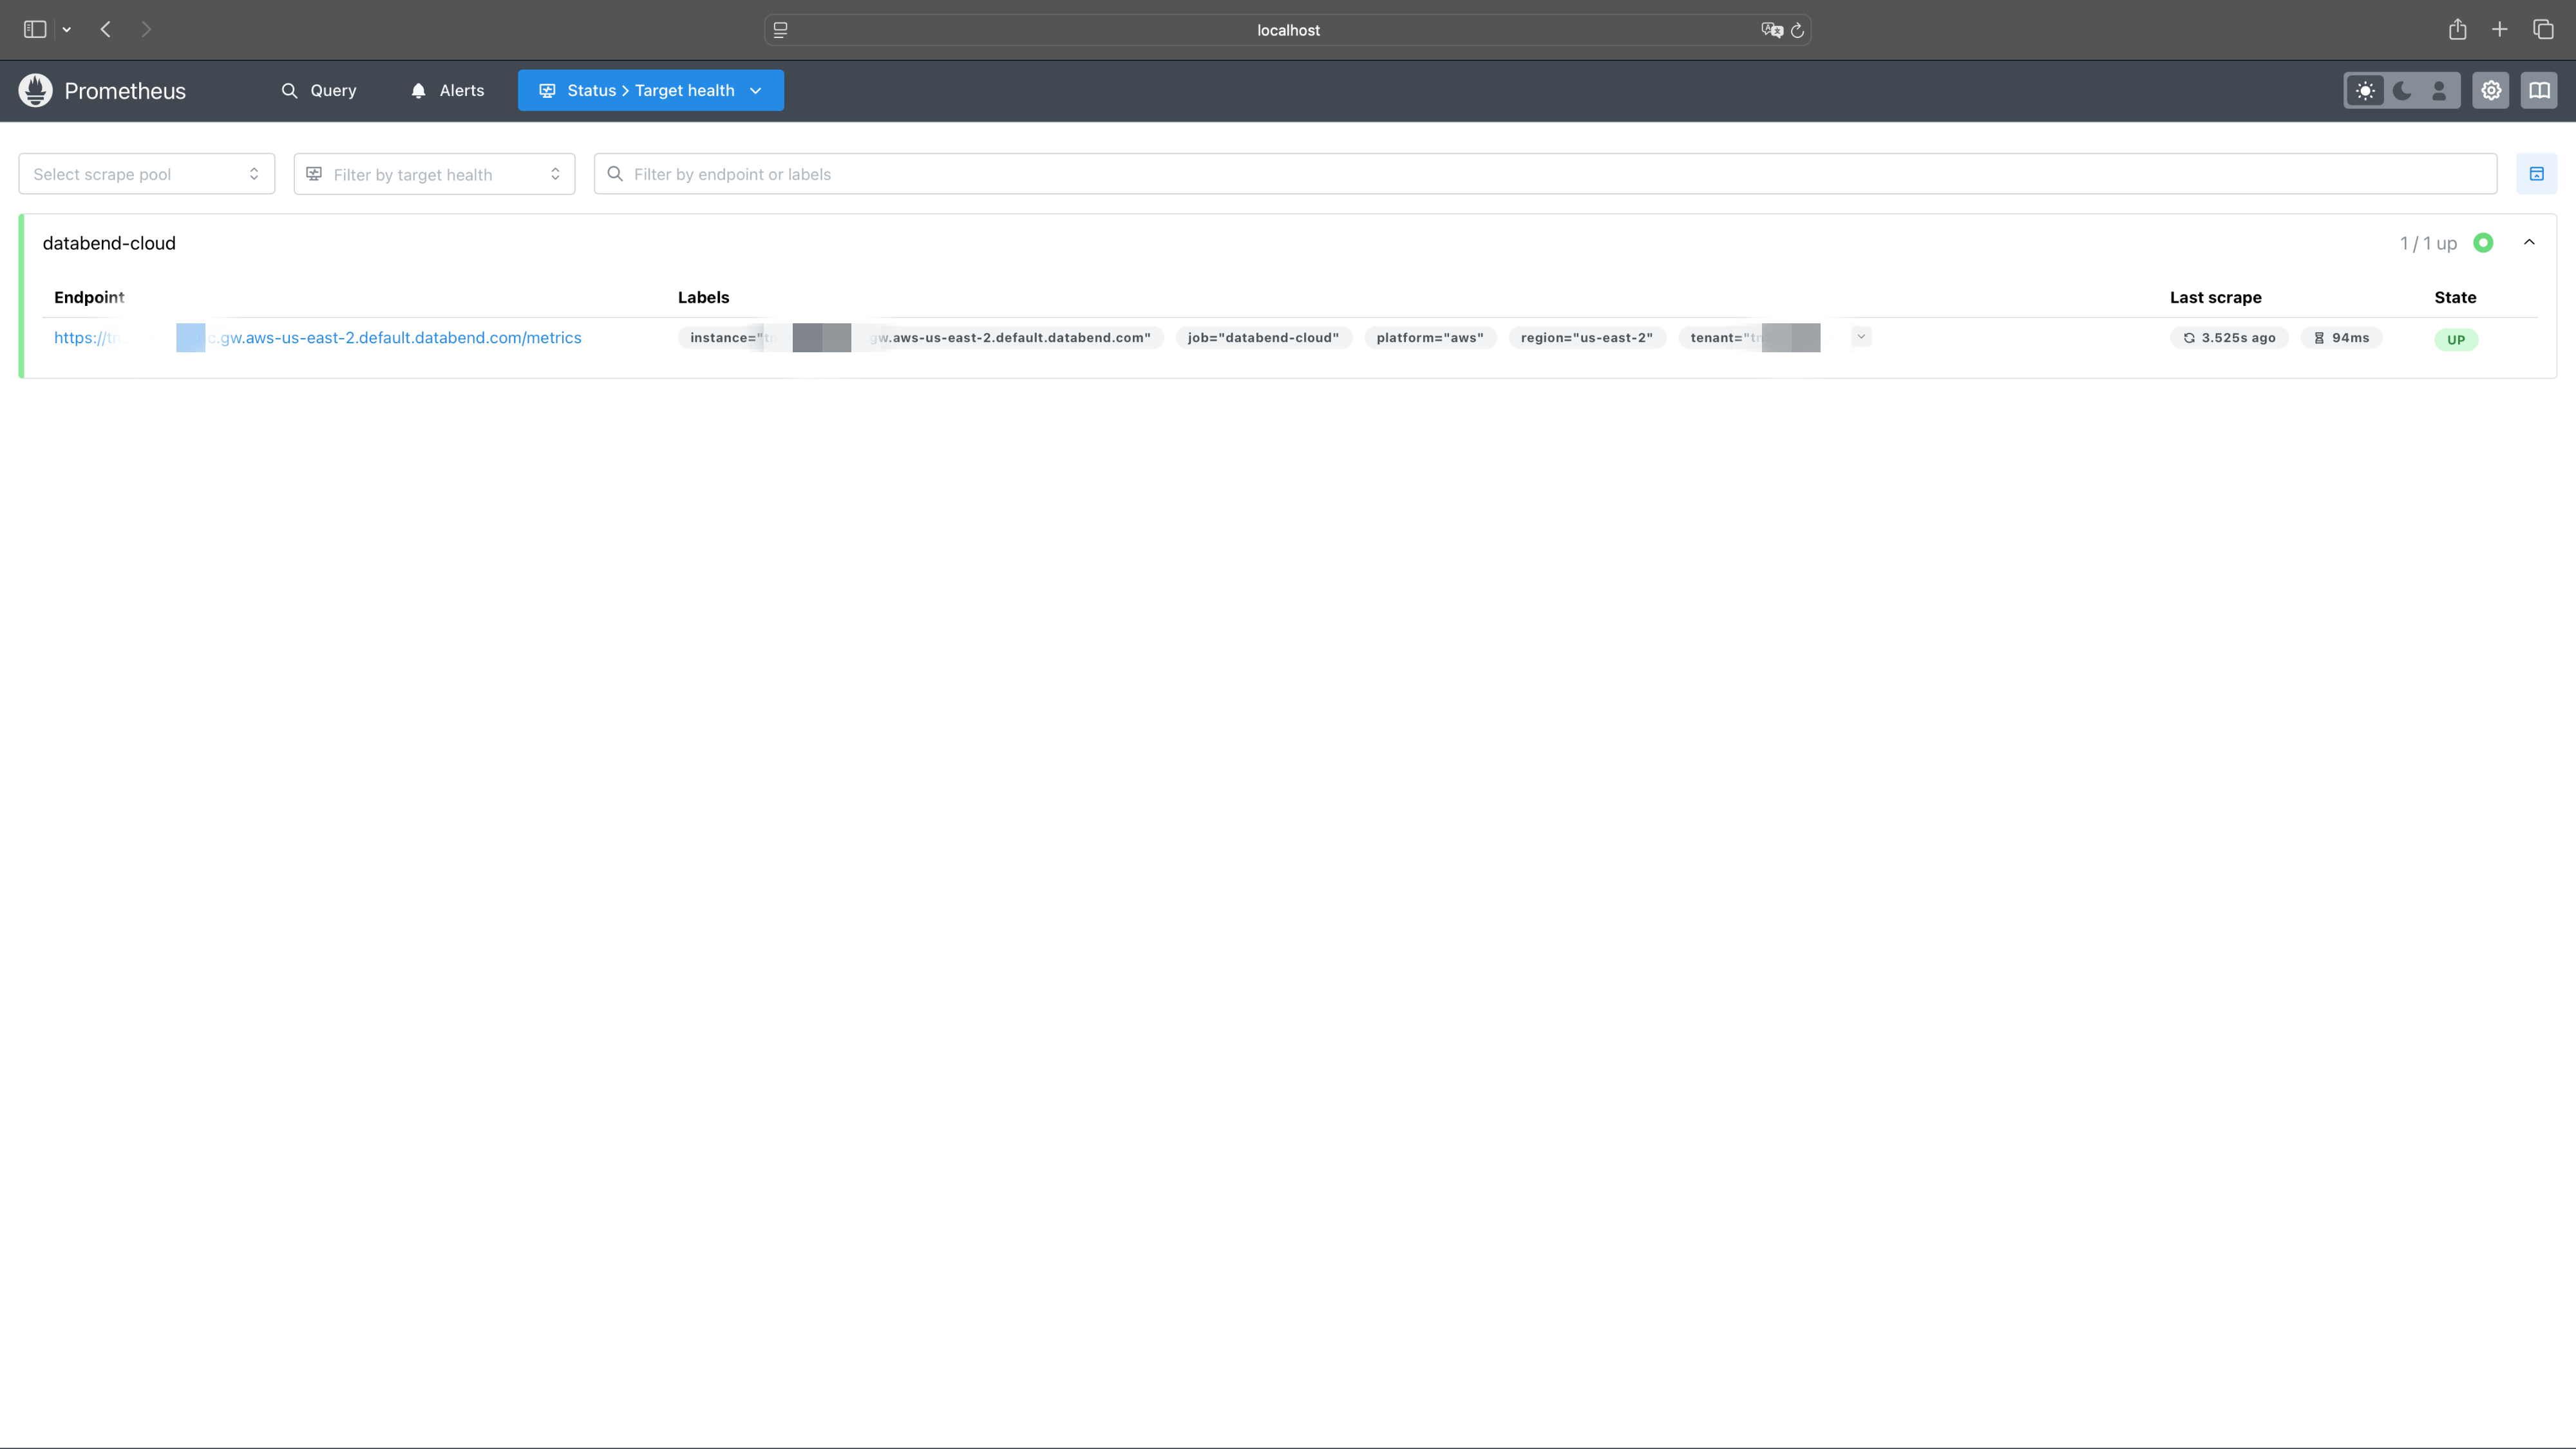This screenshot has width=2576, height=1449.
Task: Toggle the Safari sidebar
Action: (35, 30)
